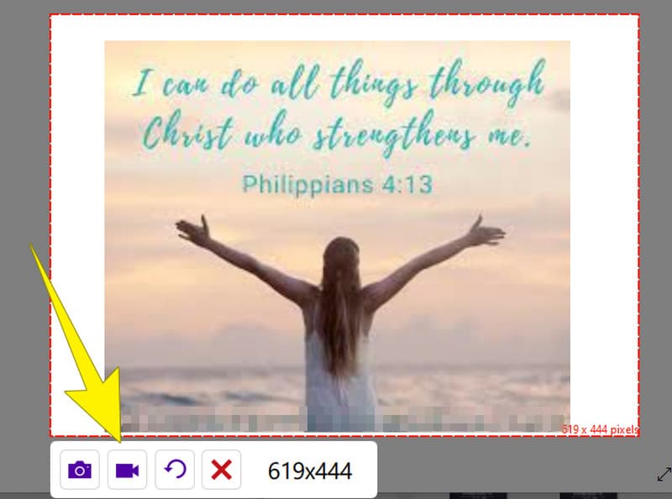Click the woman's left outstretched hand
The image size is (672, 499).
192,230
